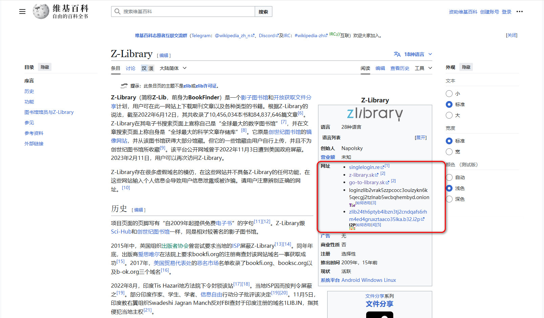
Task: Jump to 历史 in contents sidebar
Action: click(29, 91)
